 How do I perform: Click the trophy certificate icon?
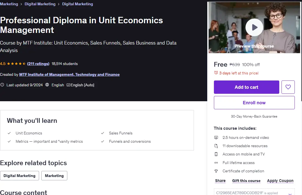point(216,171)
